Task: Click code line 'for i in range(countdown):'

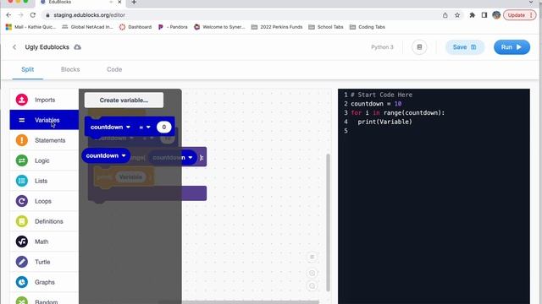Action: [x=397, y=112]
